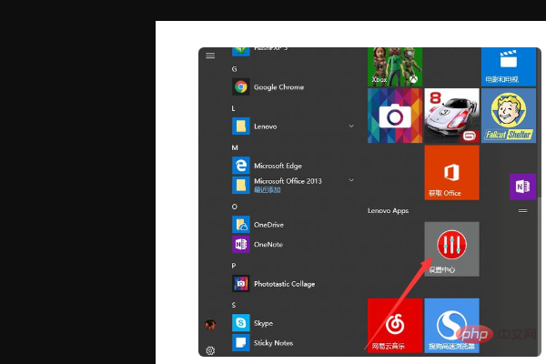This screenshot has height=364, width=546.
Task: Launch the camera app tile
Action: click(395, 116)
